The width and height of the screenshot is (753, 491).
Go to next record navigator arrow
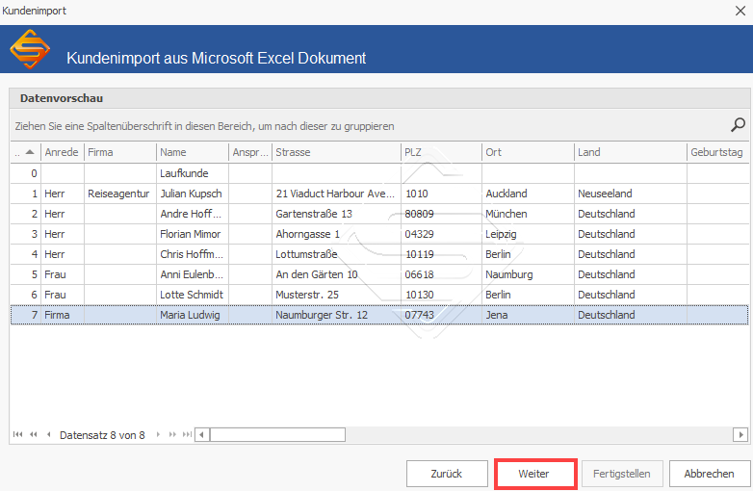coord(158,435)
